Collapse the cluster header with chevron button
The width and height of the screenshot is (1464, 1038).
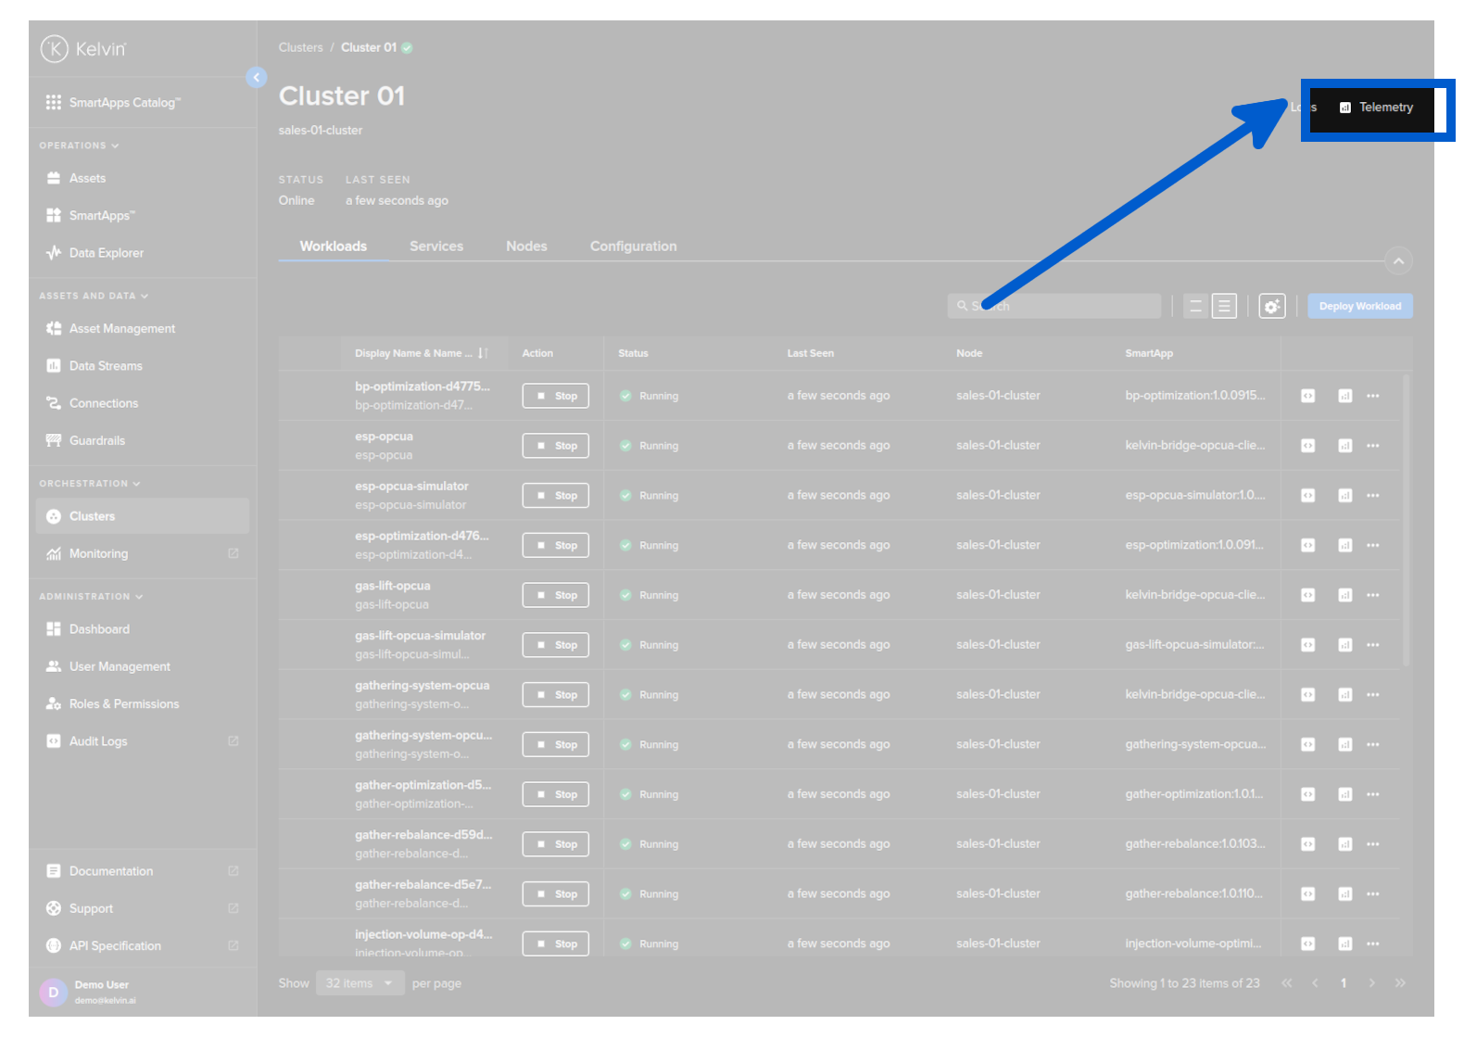tap(1398, 261)
